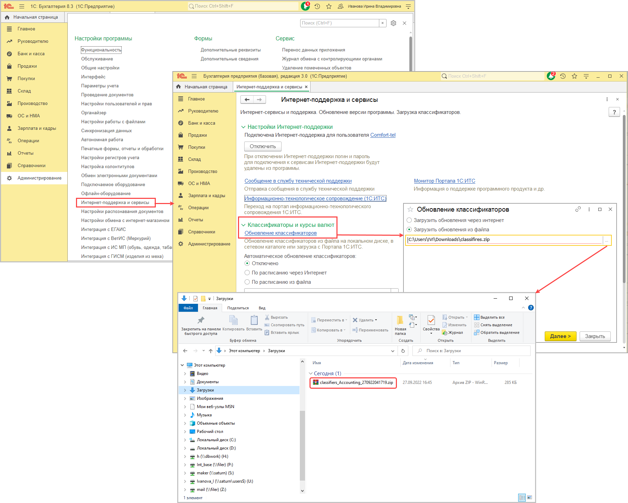Viewport: 628px width, 503px height.
Task: Click Закрыть button in classifier dialog
Action: pos(595,336)
